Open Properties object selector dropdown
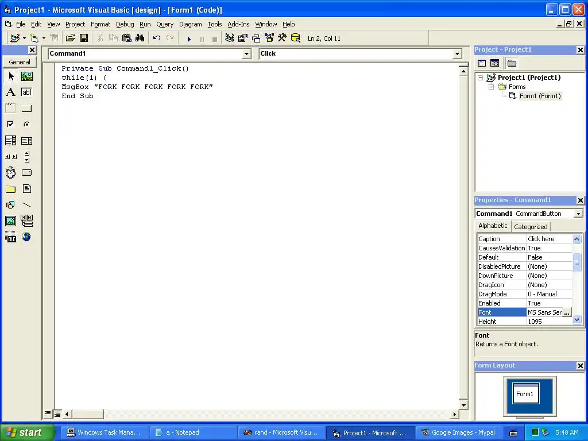 [x=578, y=214]
